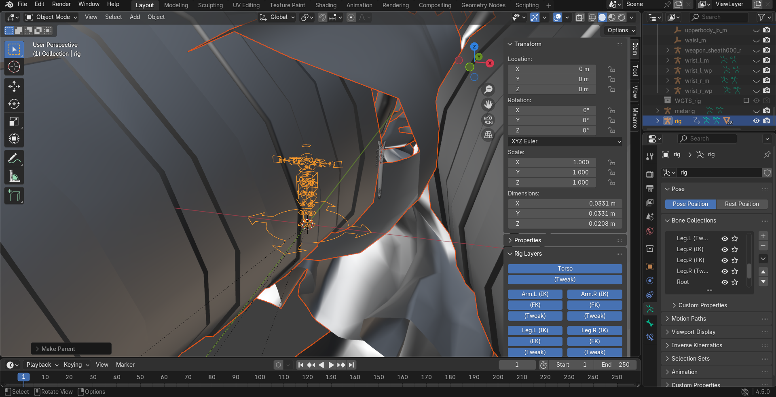Select the 3D Cursor tool
Screen dimensions: 776x397
[14, 67]
